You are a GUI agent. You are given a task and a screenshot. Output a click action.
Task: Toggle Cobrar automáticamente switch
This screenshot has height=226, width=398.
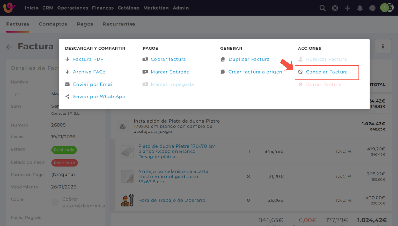[x=55, y=203]
